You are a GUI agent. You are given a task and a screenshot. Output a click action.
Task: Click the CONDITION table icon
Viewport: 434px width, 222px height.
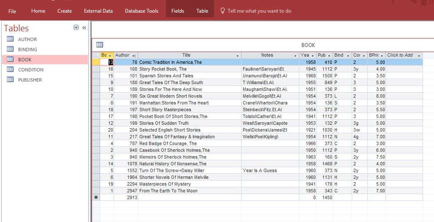pyautogui.click(x=10, y=70)
